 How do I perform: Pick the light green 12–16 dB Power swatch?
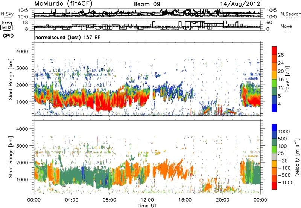[x=274, y=83]
